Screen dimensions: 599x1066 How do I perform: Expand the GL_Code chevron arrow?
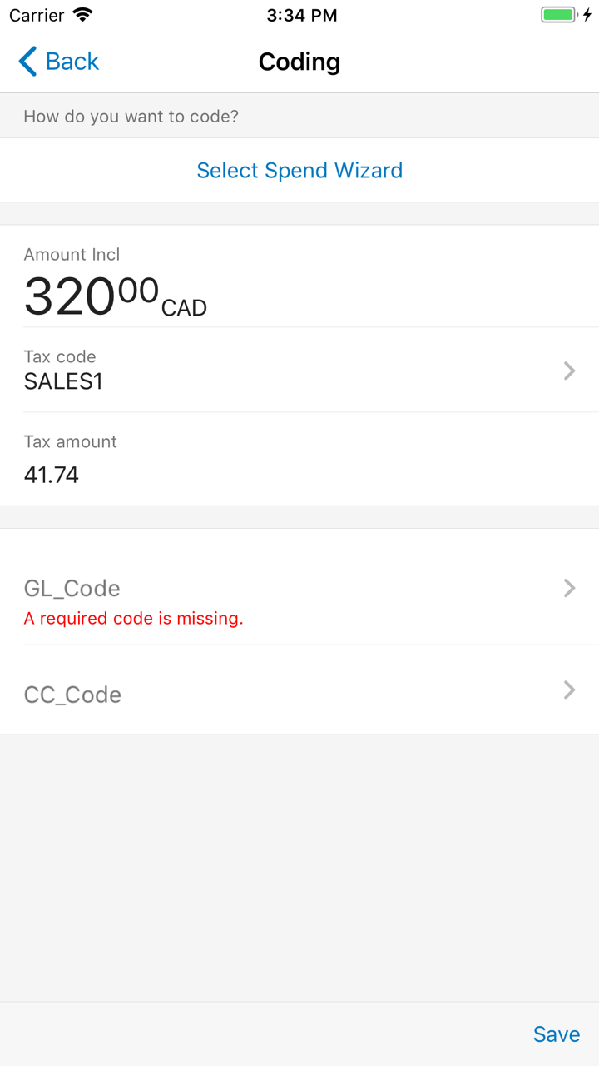tap(570, 588)
